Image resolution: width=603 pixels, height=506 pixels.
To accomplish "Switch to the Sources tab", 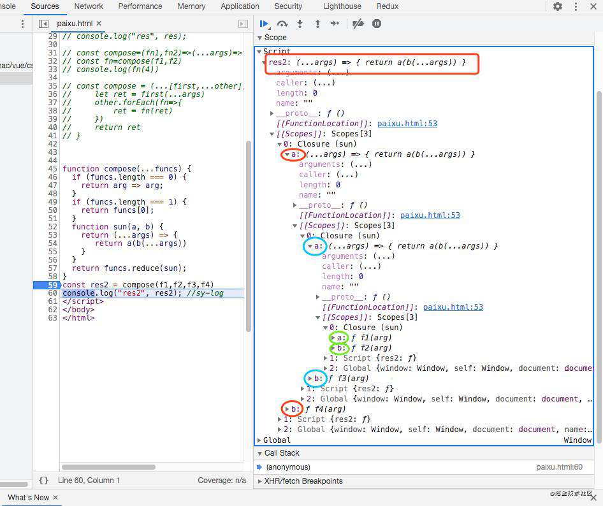I will [x=45, y=6].
